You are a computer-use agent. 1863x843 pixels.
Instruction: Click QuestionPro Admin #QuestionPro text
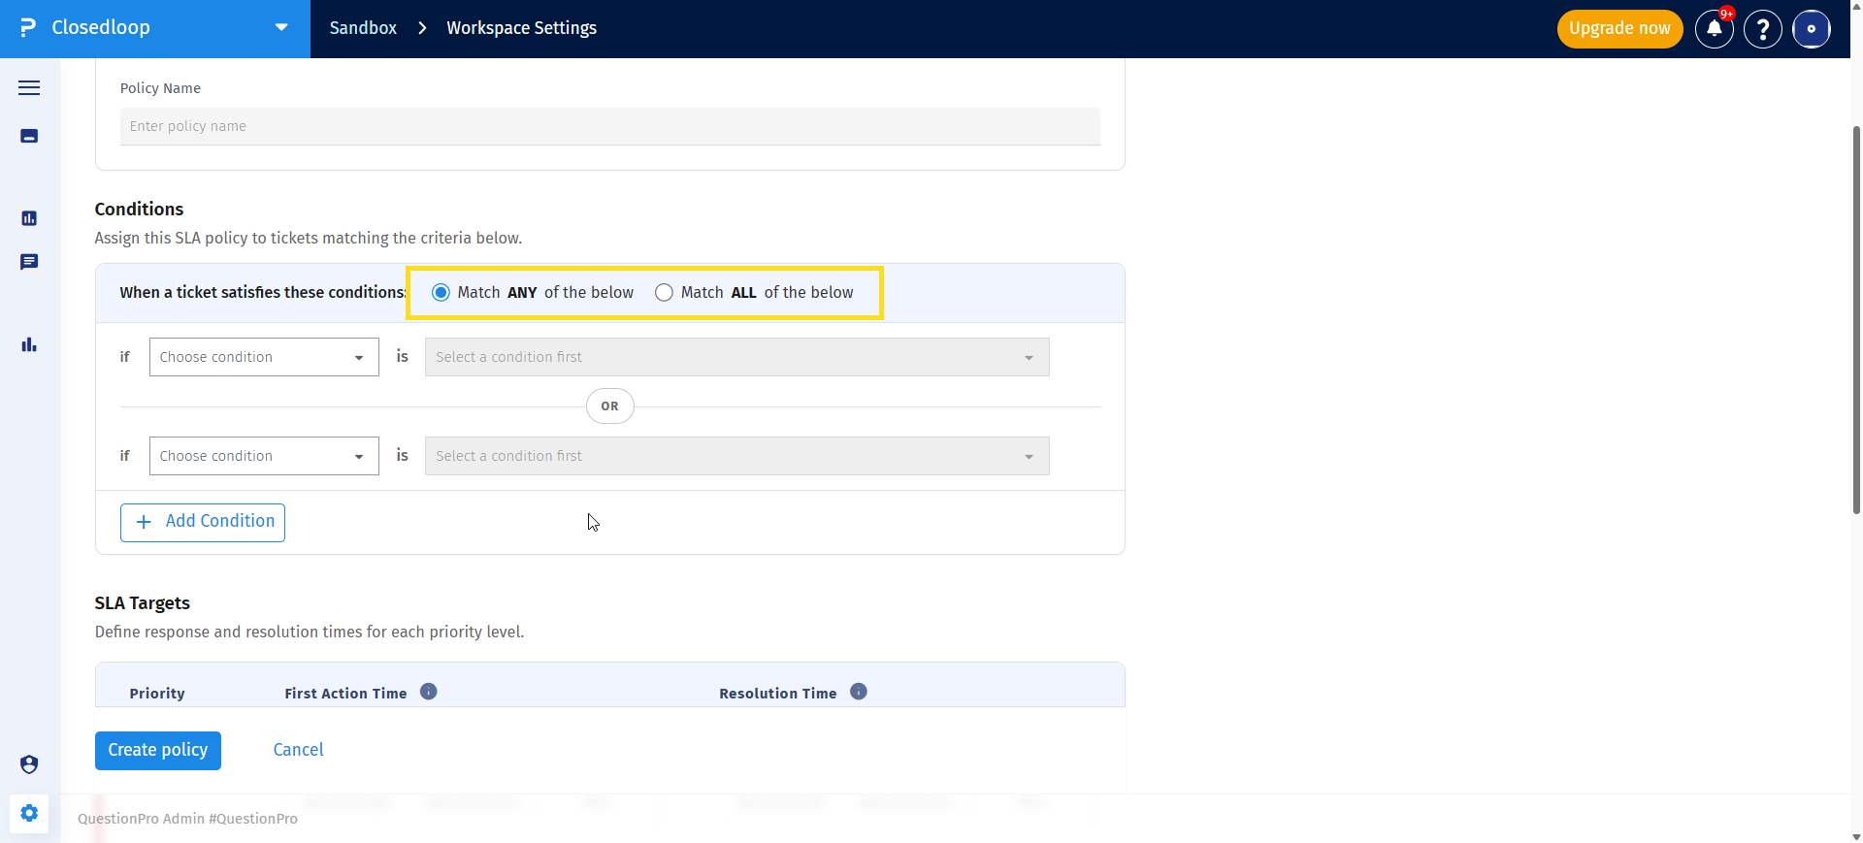[x=187, y=819]
